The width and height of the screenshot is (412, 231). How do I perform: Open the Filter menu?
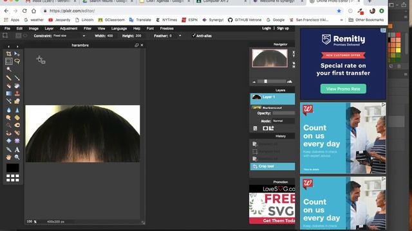click(88, 28)
